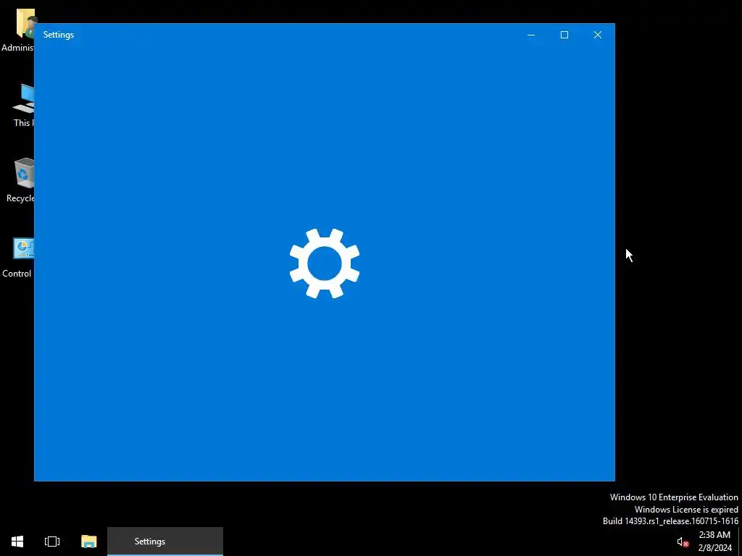Open the Windows Start menu

[x=17, y=542]
